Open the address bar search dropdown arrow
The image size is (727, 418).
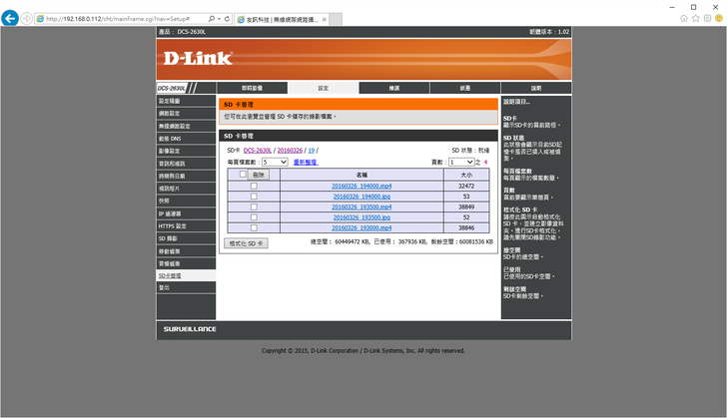tap(221, 18)
